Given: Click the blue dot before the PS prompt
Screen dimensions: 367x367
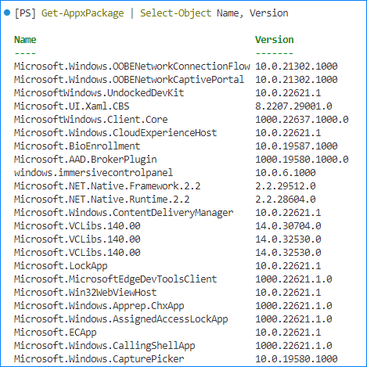Looking at the screenshot, I should pyautogui.click(x=7, y=13).
